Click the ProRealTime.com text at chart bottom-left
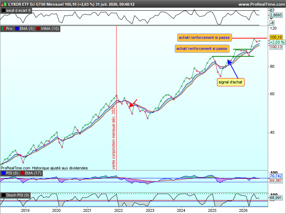 (x=15, y=168)
